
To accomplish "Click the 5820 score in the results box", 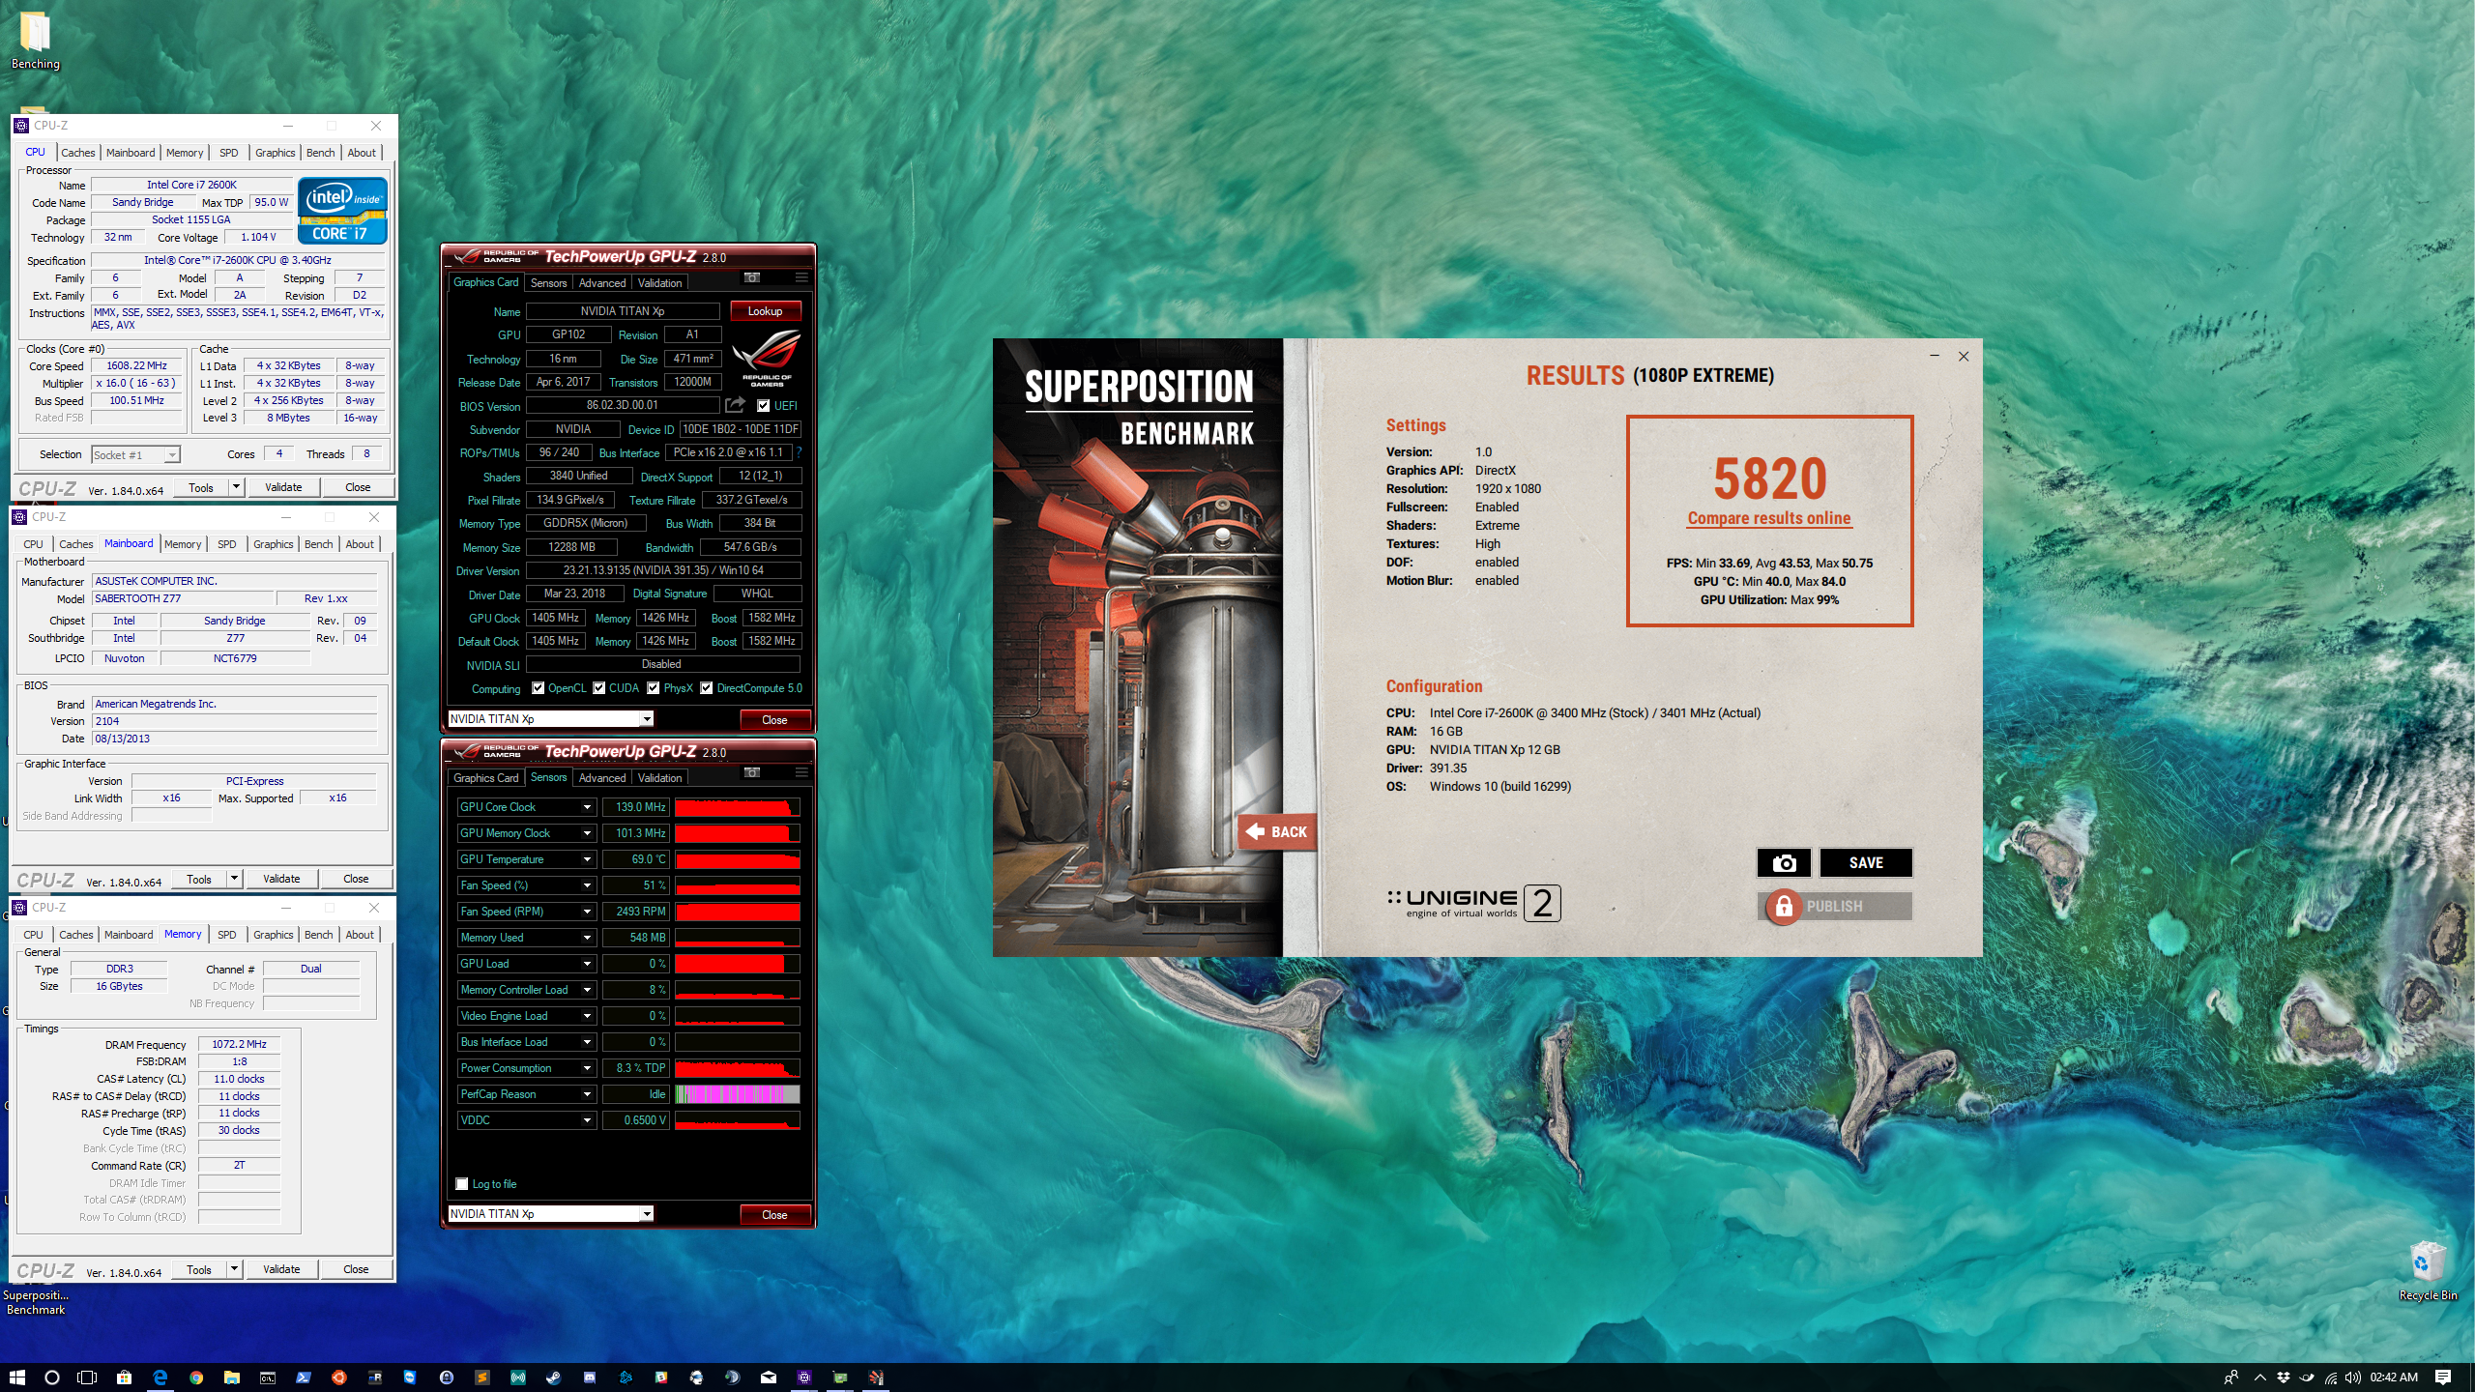I will click(x=1770, y=478).
